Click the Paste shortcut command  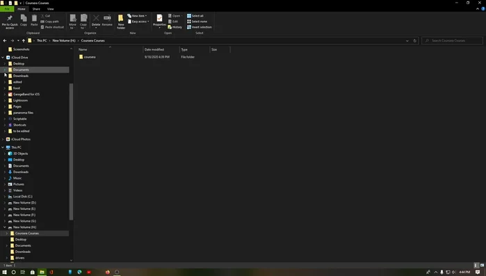pyautogui.click(x=52, y=27)
